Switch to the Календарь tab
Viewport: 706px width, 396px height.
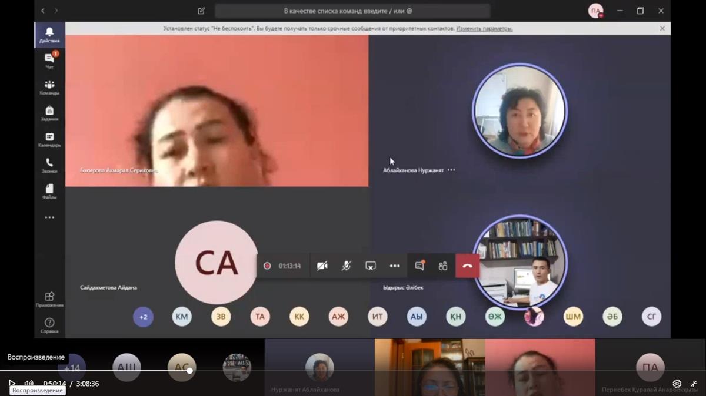click(x=49, y=139)
